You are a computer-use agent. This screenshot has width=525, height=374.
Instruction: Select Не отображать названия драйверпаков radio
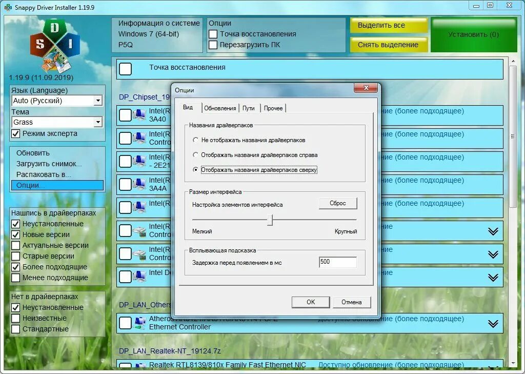pos(195,140)
